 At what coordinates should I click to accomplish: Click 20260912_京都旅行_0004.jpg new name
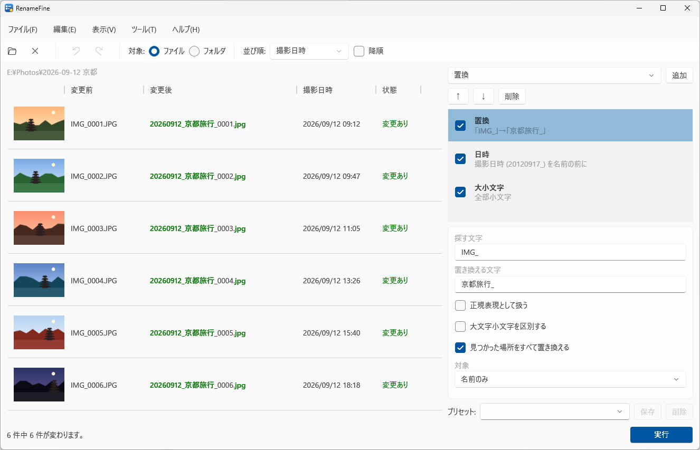(x=198, y=281)
